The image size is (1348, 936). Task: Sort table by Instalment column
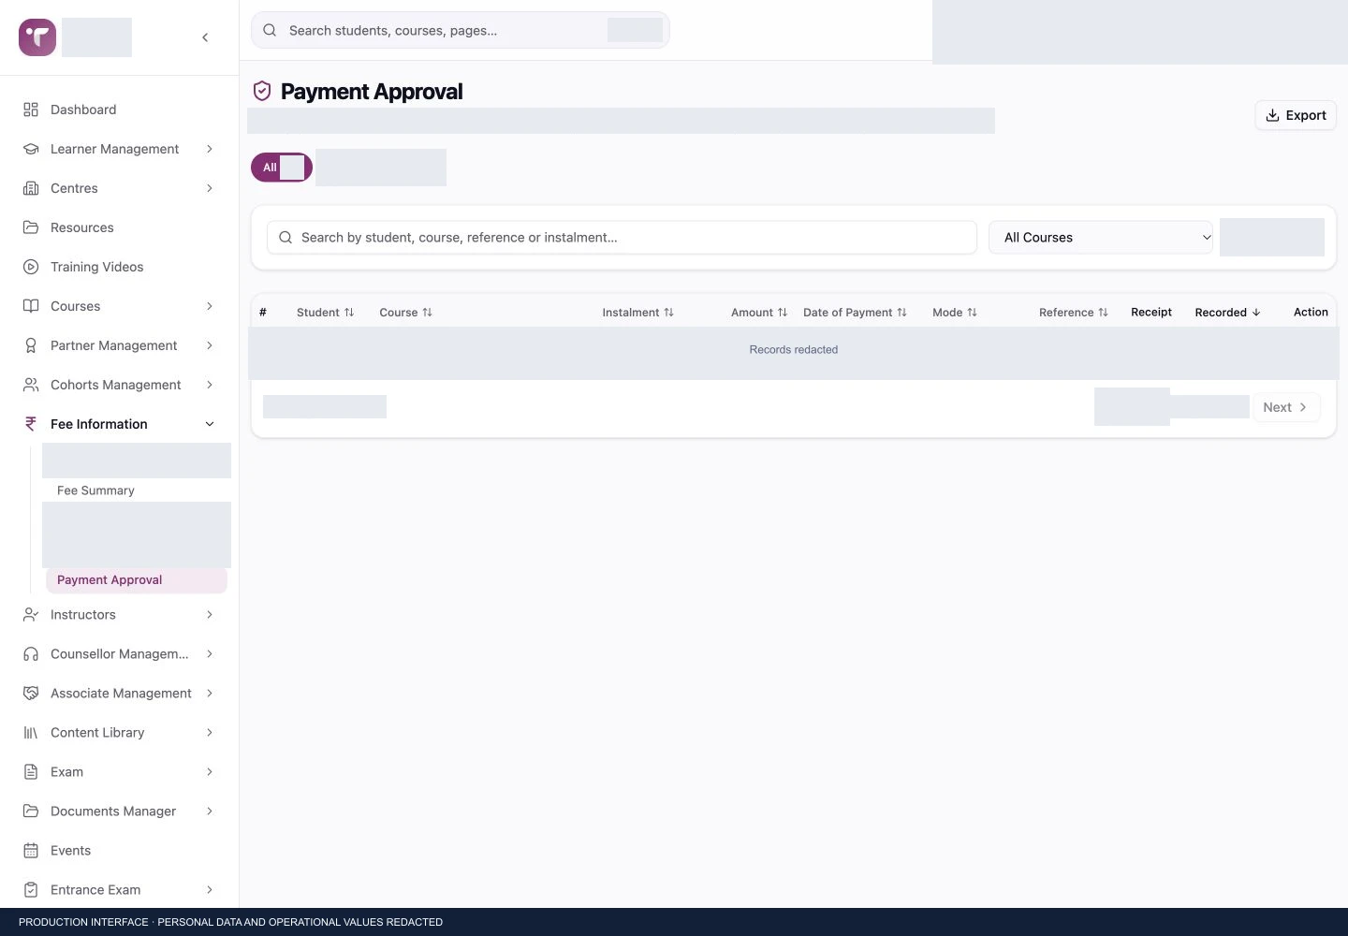[x=638, y=313]
